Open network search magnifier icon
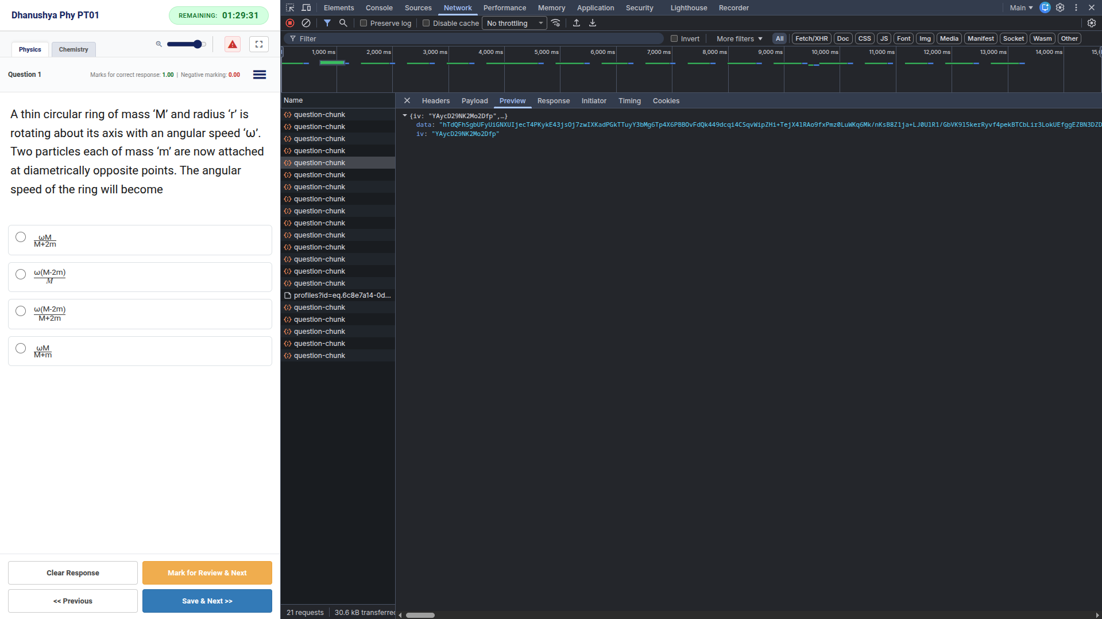This screenshot has height=619, width=1102. click(x=343, y=23)
